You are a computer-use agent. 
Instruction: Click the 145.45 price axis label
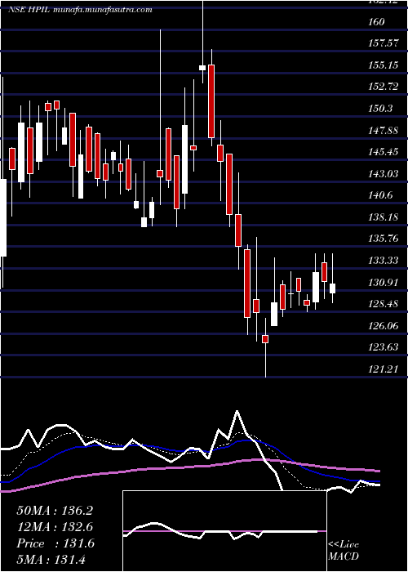pos(384,152)
